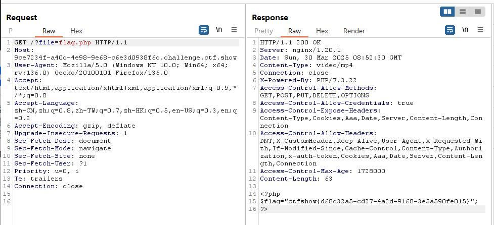Click the Server nginx/1.20.1 line
Viewport: 494px width, 225px height.
(300, 50)
